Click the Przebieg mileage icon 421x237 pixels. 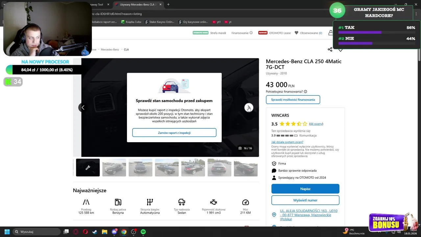(x=86, y=202)
